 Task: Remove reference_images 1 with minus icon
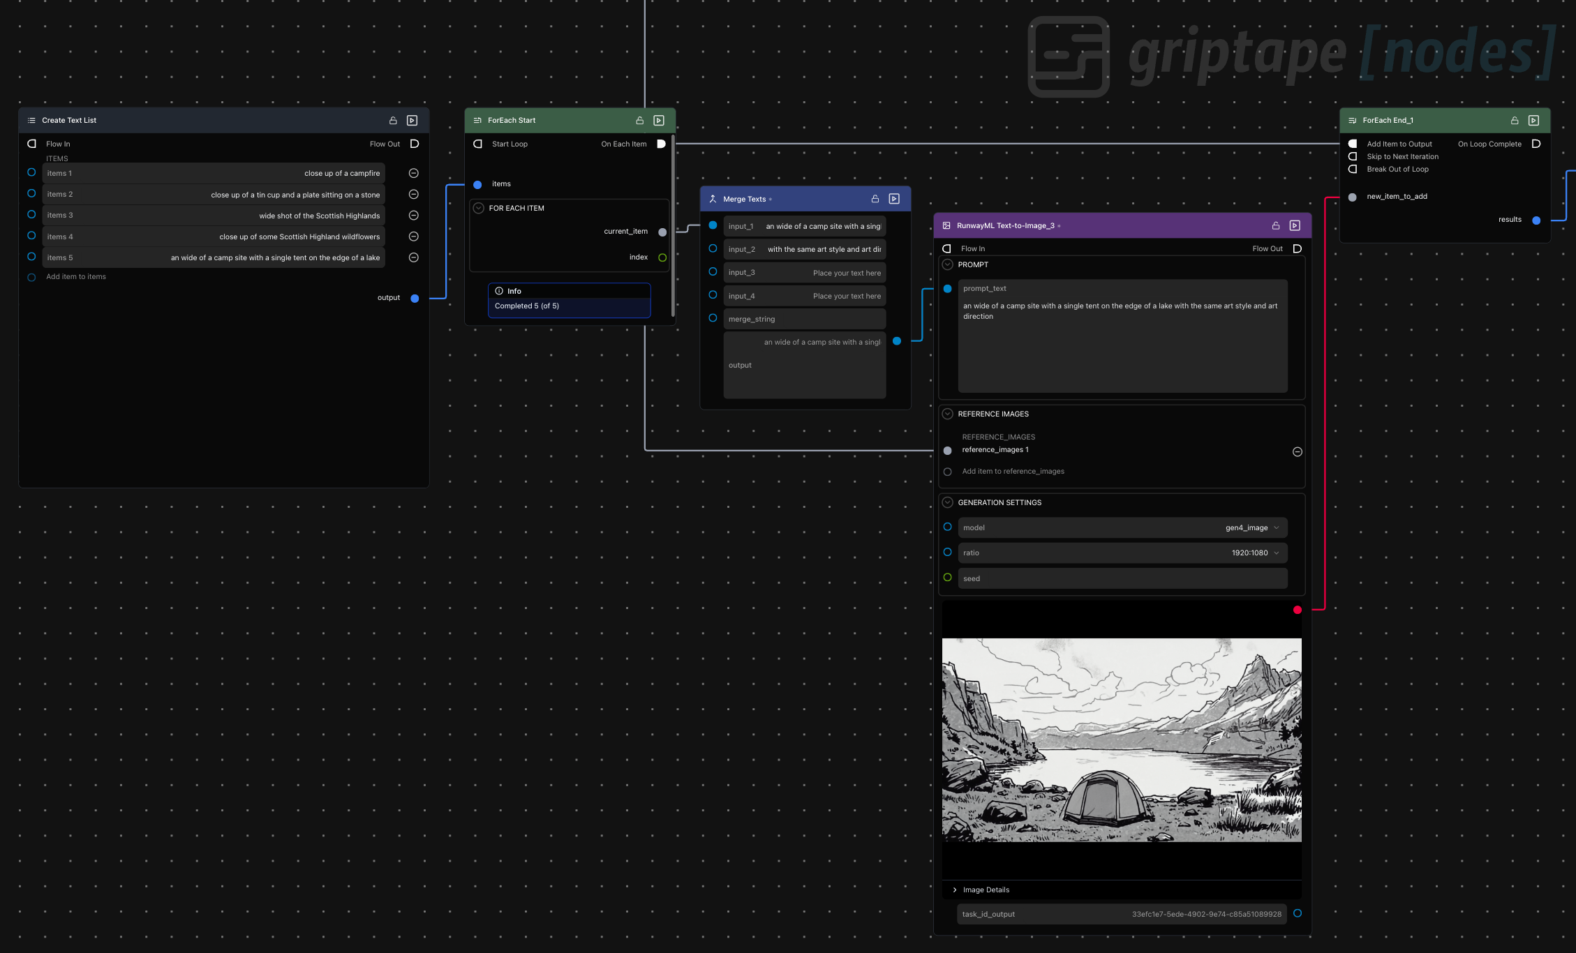[x=1297, y=451]
